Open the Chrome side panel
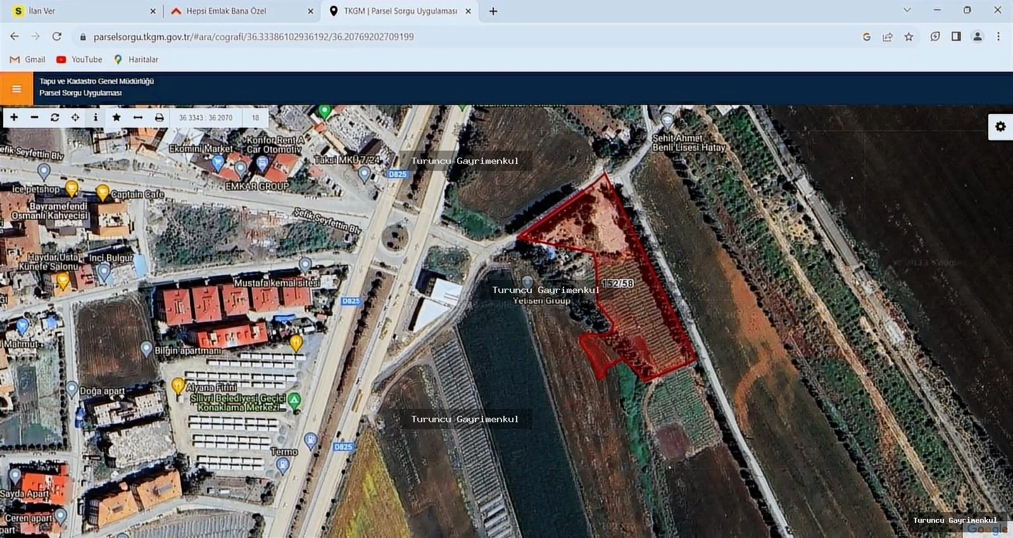The height and width of the screenshot is (538, 1013). click(x=956, y=37)
